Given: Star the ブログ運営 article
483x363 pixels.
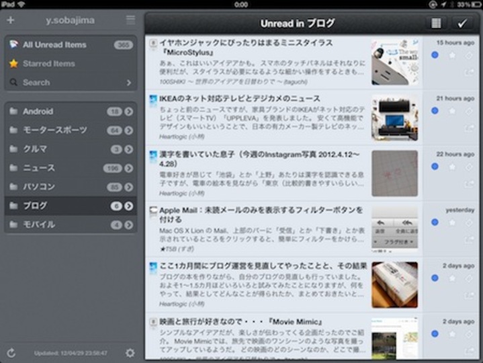Looking at the screenshot, I should [452, 278].
